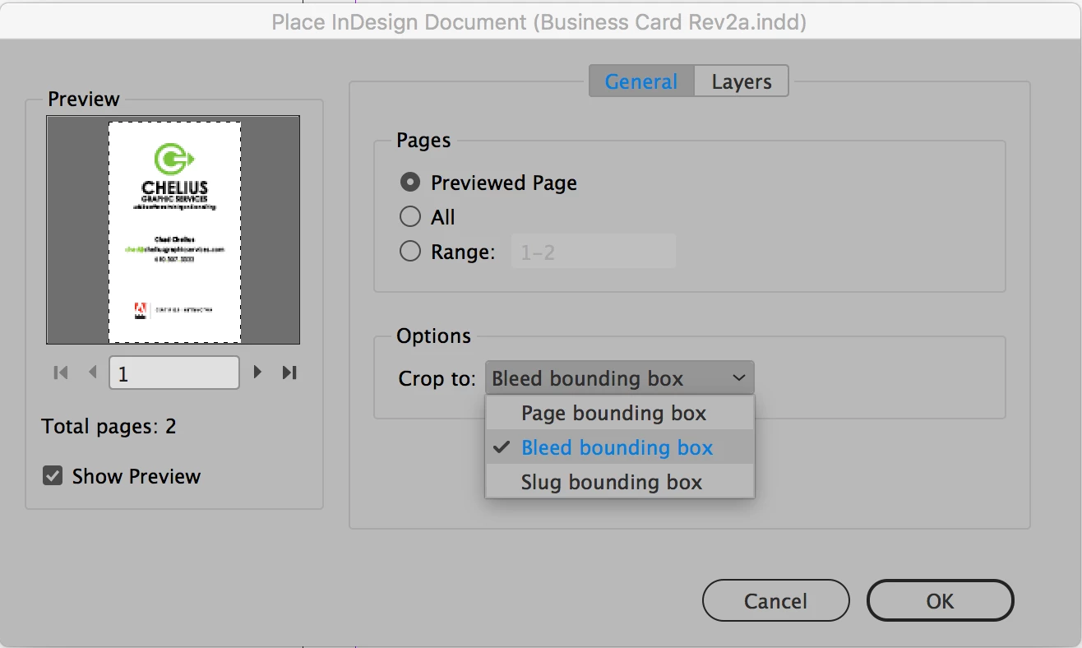The height and width of the screenshot is (648, 1082).
Task: Open the Crop to dropdown
Action: coord(619,378)
